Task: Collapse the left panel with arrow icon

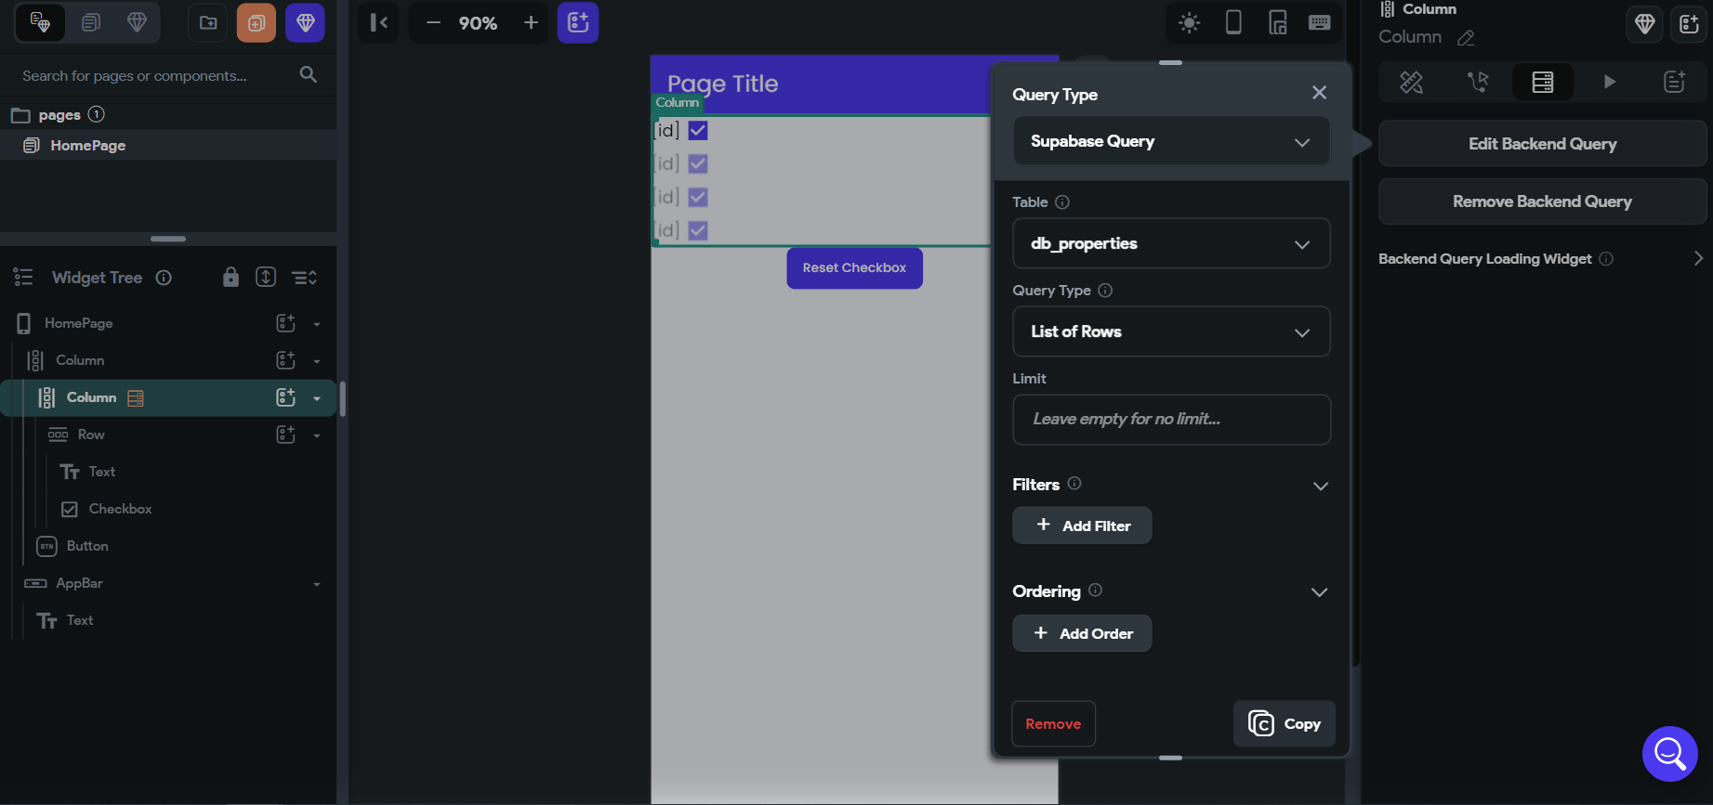Action: [x=378, y=22]
